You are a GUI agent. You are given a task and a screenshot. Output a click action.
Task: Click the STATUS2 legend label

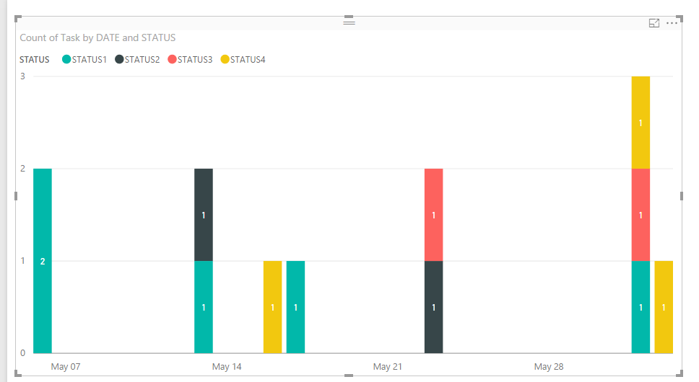142,60
